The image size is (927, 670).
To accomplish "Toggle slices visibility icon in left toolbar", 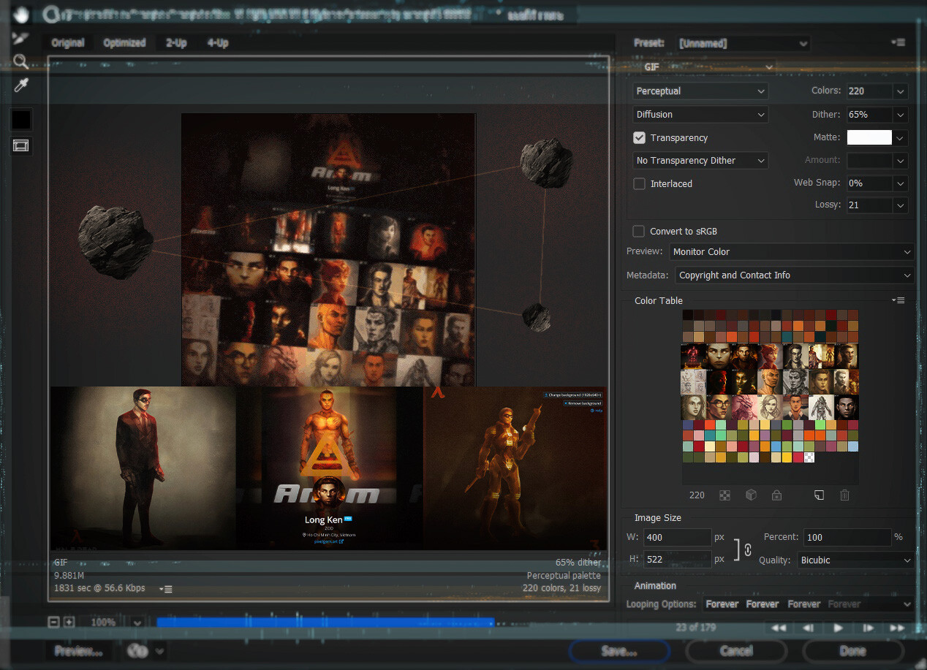I will [x=20, y=146].
